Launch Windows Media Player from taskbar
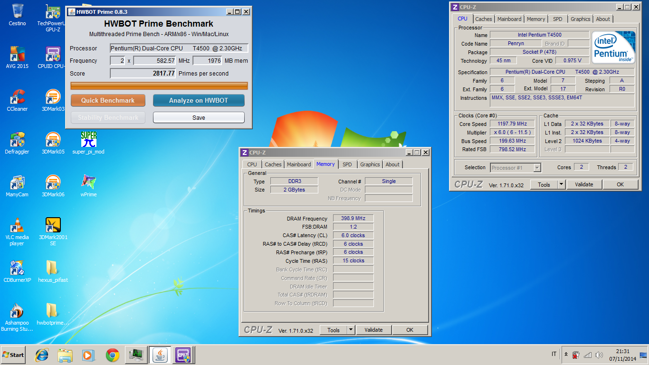 88,355
